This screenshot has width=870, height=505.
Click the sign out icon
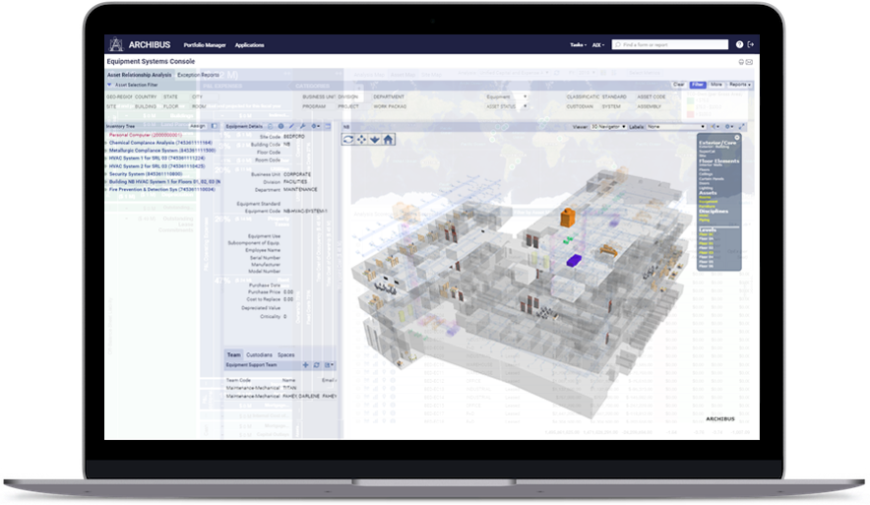pyautogui.click(x=751, y=44)
